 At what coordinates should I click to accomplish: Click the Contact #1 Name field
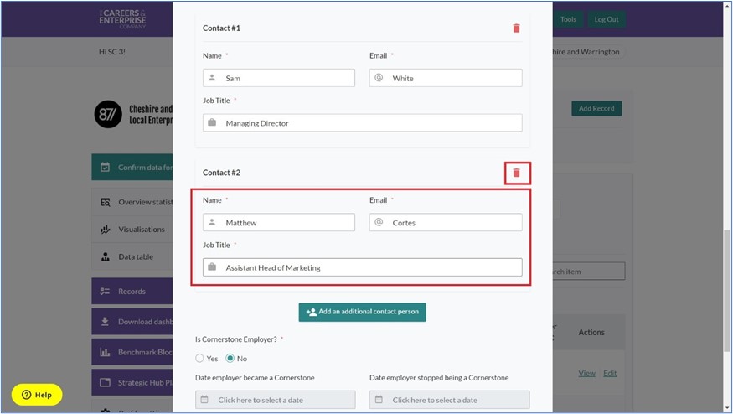278,78
